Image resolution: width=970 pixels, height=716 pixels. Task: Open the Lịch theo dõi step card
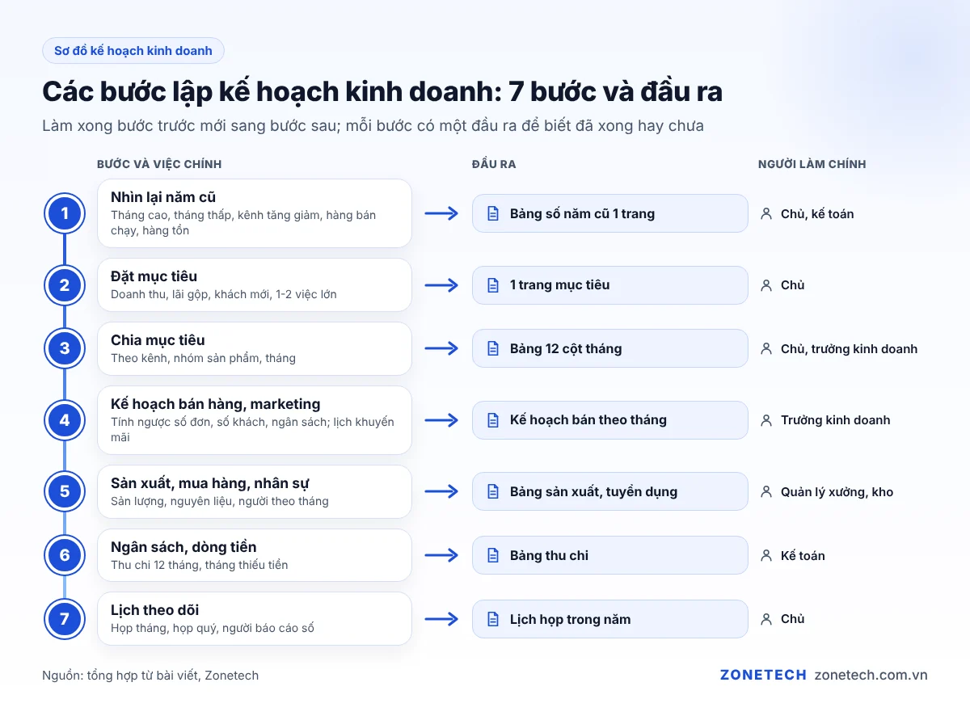click(255, 619)
